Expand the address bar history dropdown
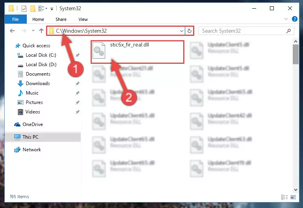The image size is (303, 208). click(182, 31)
